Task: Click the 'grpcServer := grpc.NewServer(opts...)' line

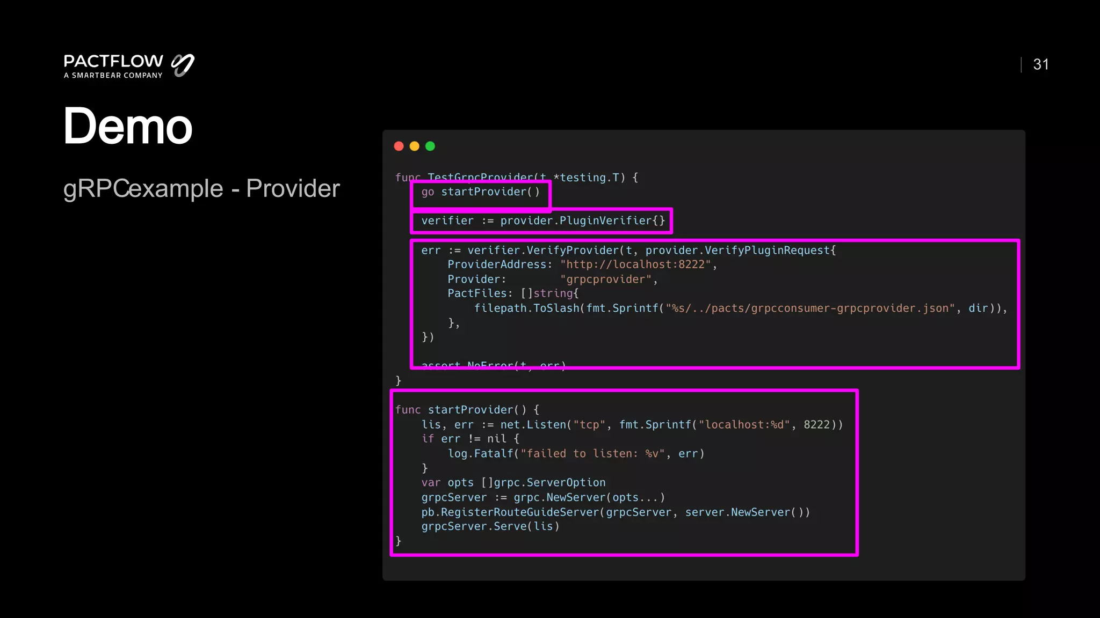Action: point(543,498)
